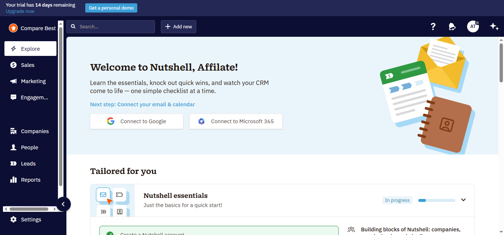504x235 pixels.
Task: Click the Settings gear icon
Action: [14, 219]
